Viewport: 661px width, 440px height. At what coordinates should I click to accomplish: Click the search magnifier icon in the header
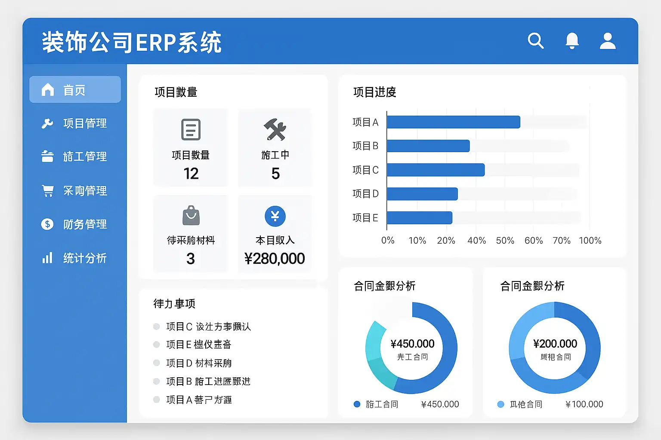point(536,41)
